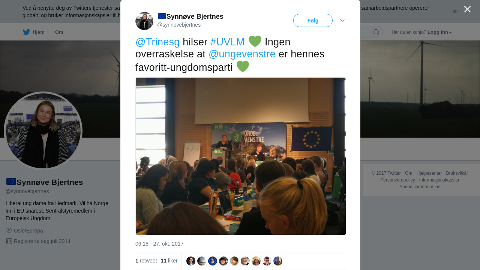The image size is (480, 270).
Task: Click the search magnifier icon
Action: 376,32
